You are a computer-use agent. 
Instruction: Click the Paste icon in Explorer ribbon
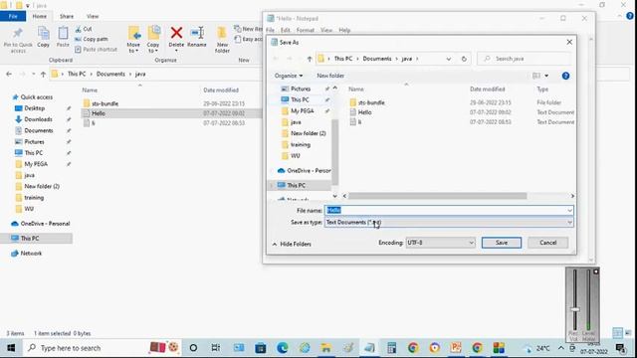63,33
